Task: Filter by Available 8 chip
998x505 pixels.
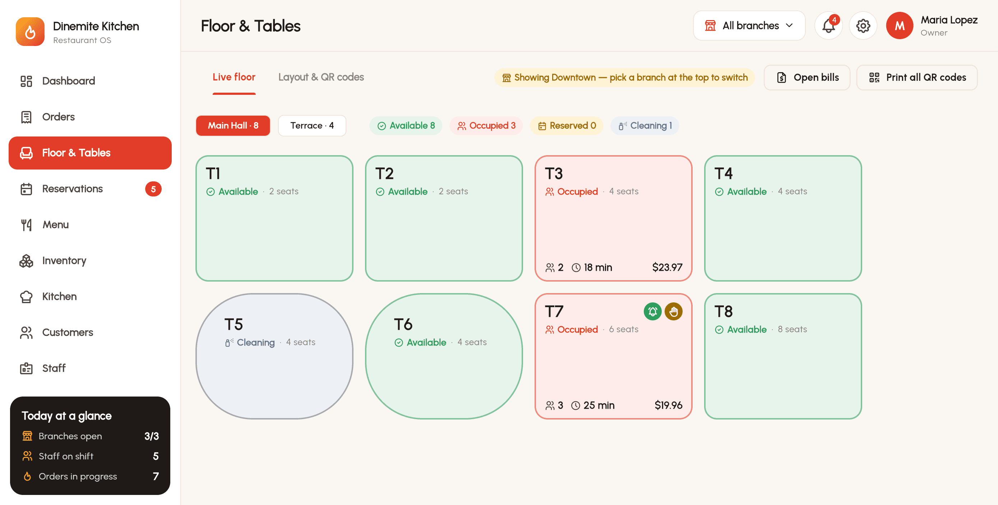Action: click(406, 125)
